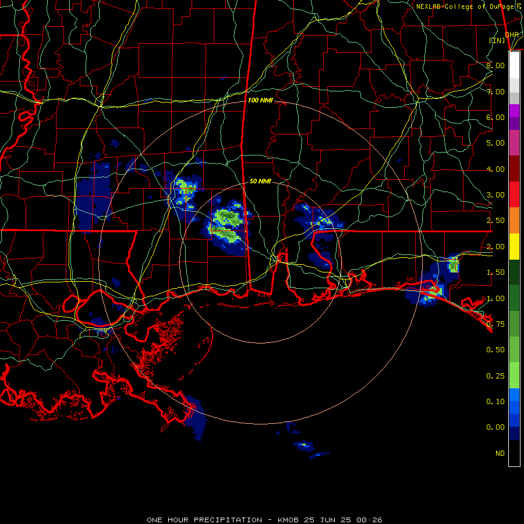
Task: Click the navy swatch just above ND
Action: [514, 434]
